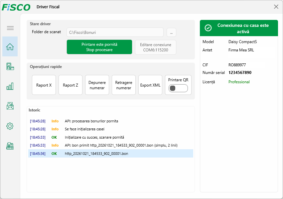Click the Stare driver heading

(x=40, y=24)
